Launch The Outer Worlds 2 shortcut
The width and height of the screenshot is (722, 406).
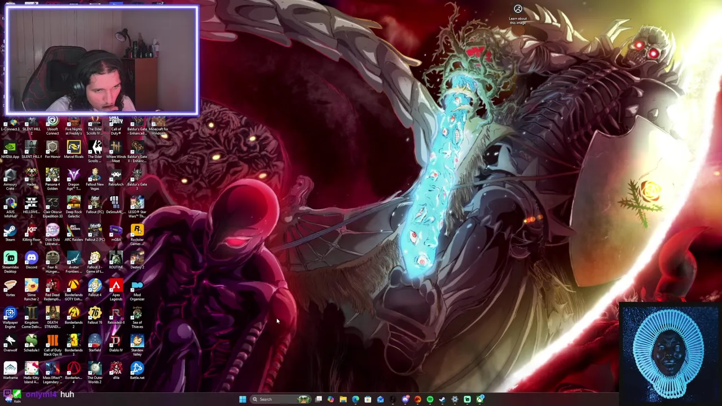(x=95, y=373)
